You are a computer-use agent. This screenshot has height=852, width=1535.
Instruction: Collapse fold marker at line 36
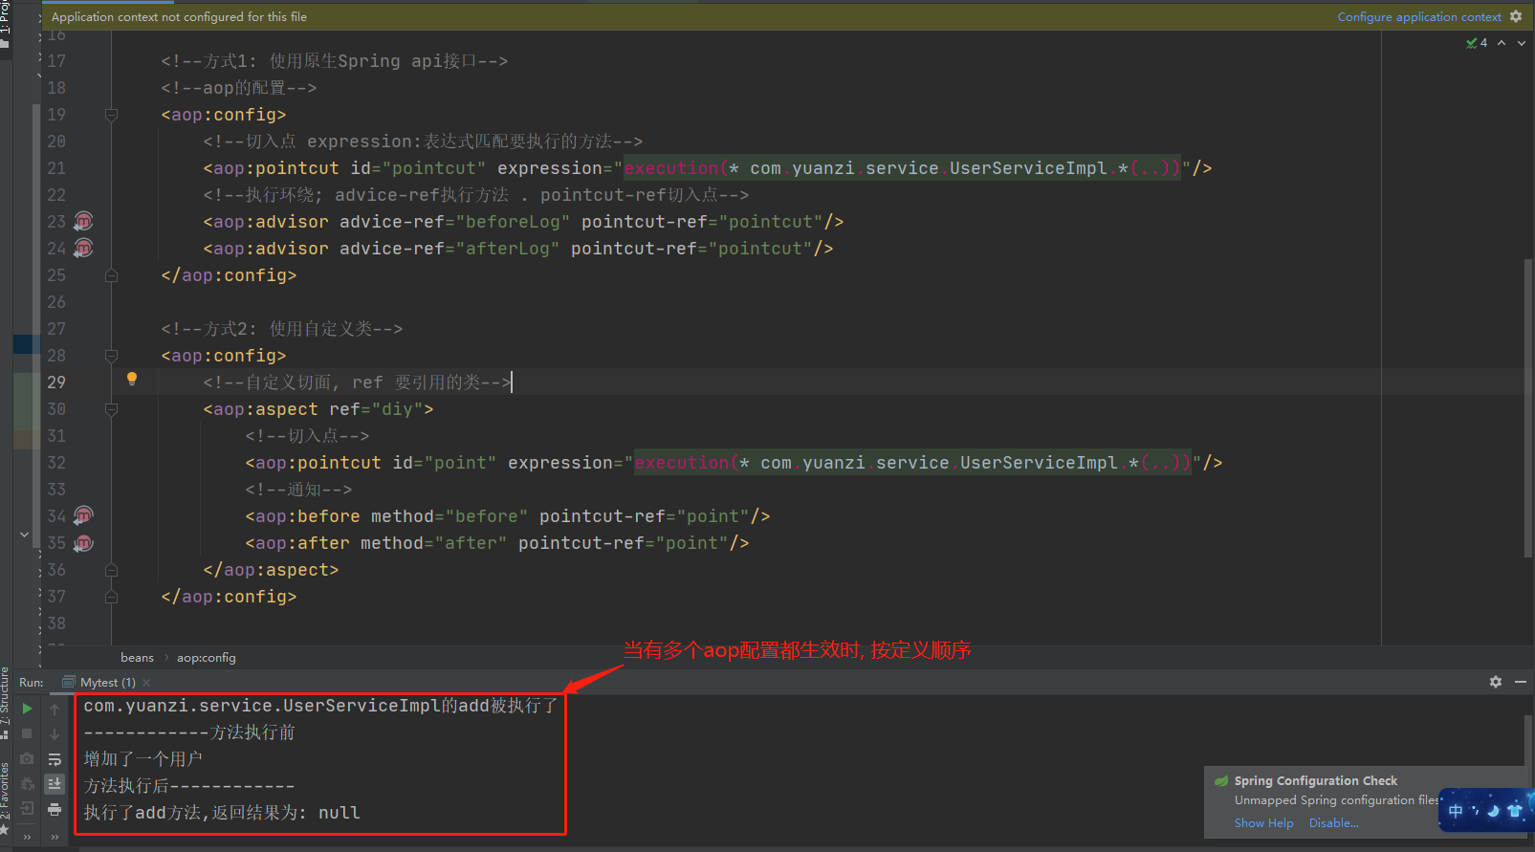[111, 570]
